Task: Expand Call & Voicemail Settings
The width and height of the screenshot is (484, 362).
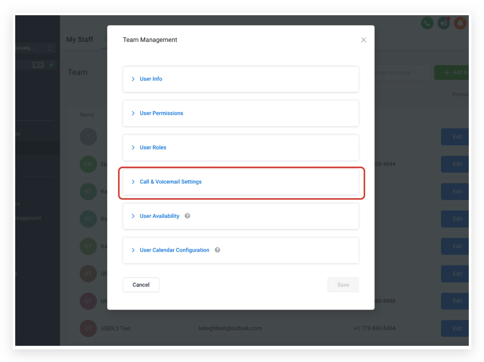Action: [x=241, y=182]
